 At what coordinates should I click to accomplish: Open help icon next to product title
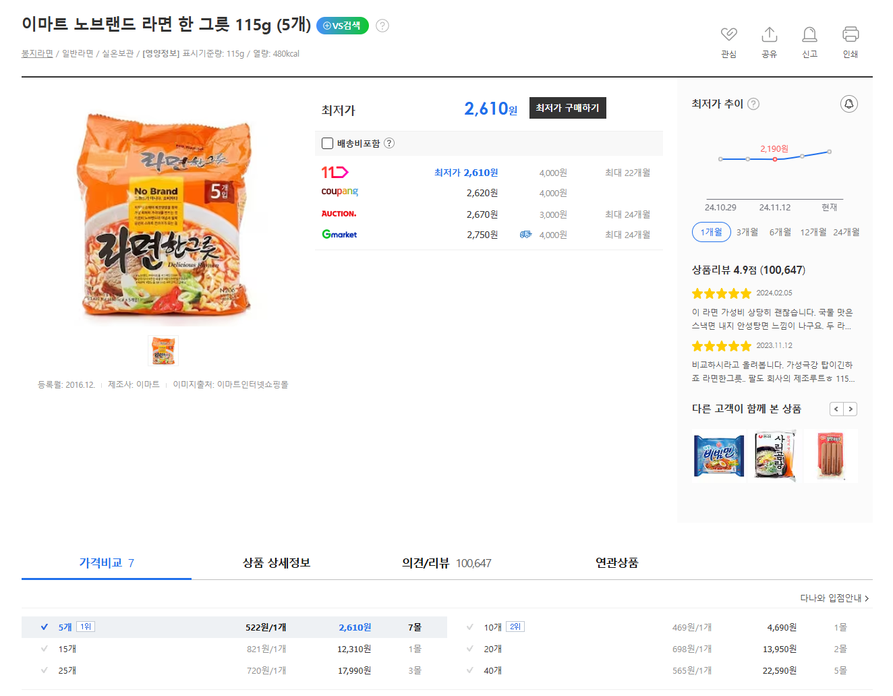382,26
